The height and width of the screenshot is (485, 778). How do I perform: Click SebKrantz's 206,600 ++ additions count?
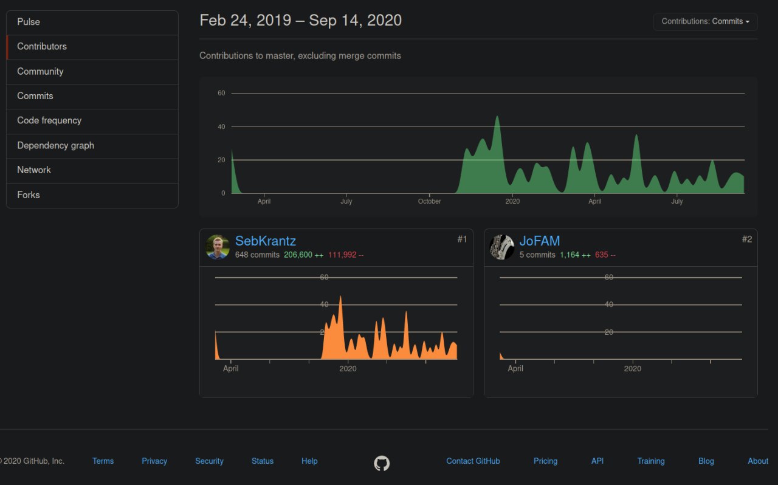pos(304,255)
